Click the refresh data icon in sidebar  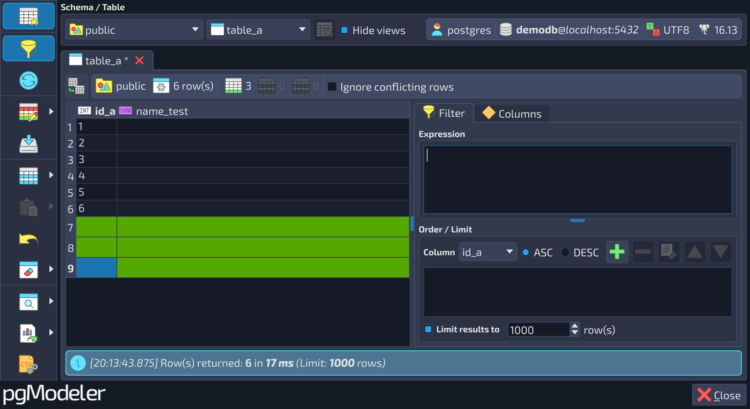(29, 81)
